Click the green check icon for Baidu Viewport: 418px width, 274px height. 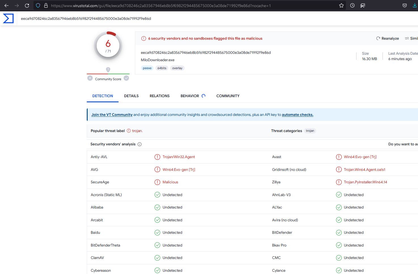click(x=157, y=233)
